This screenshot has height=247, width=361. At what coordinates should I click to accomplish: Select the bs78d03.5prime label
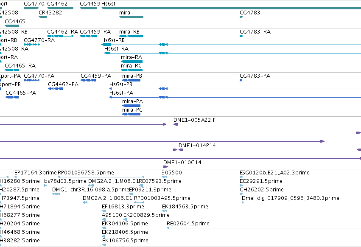click(x=65, y=181)
